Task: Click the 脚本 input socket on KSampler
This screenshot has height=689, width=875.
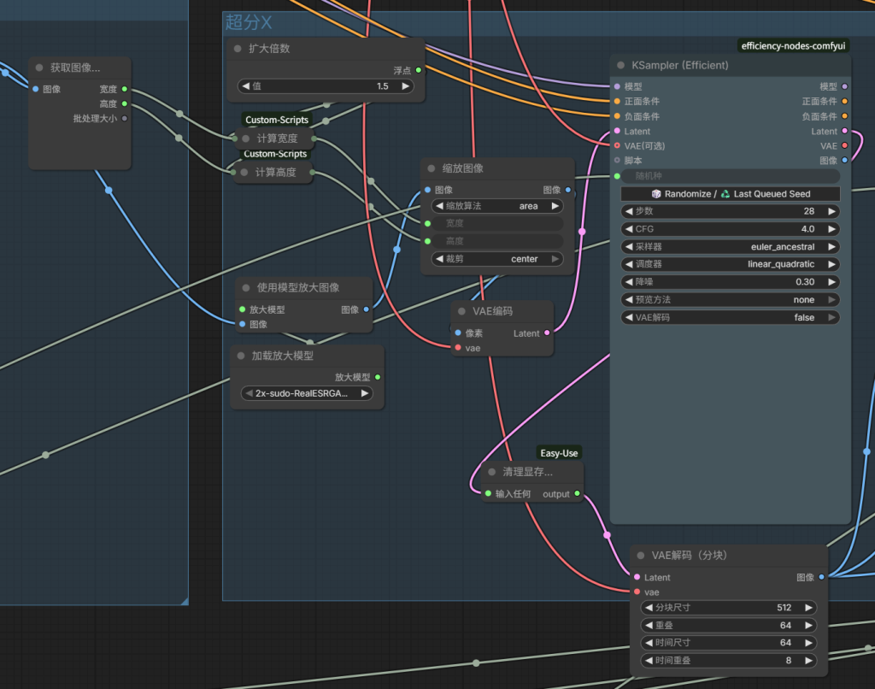Action: coord(617,161)
